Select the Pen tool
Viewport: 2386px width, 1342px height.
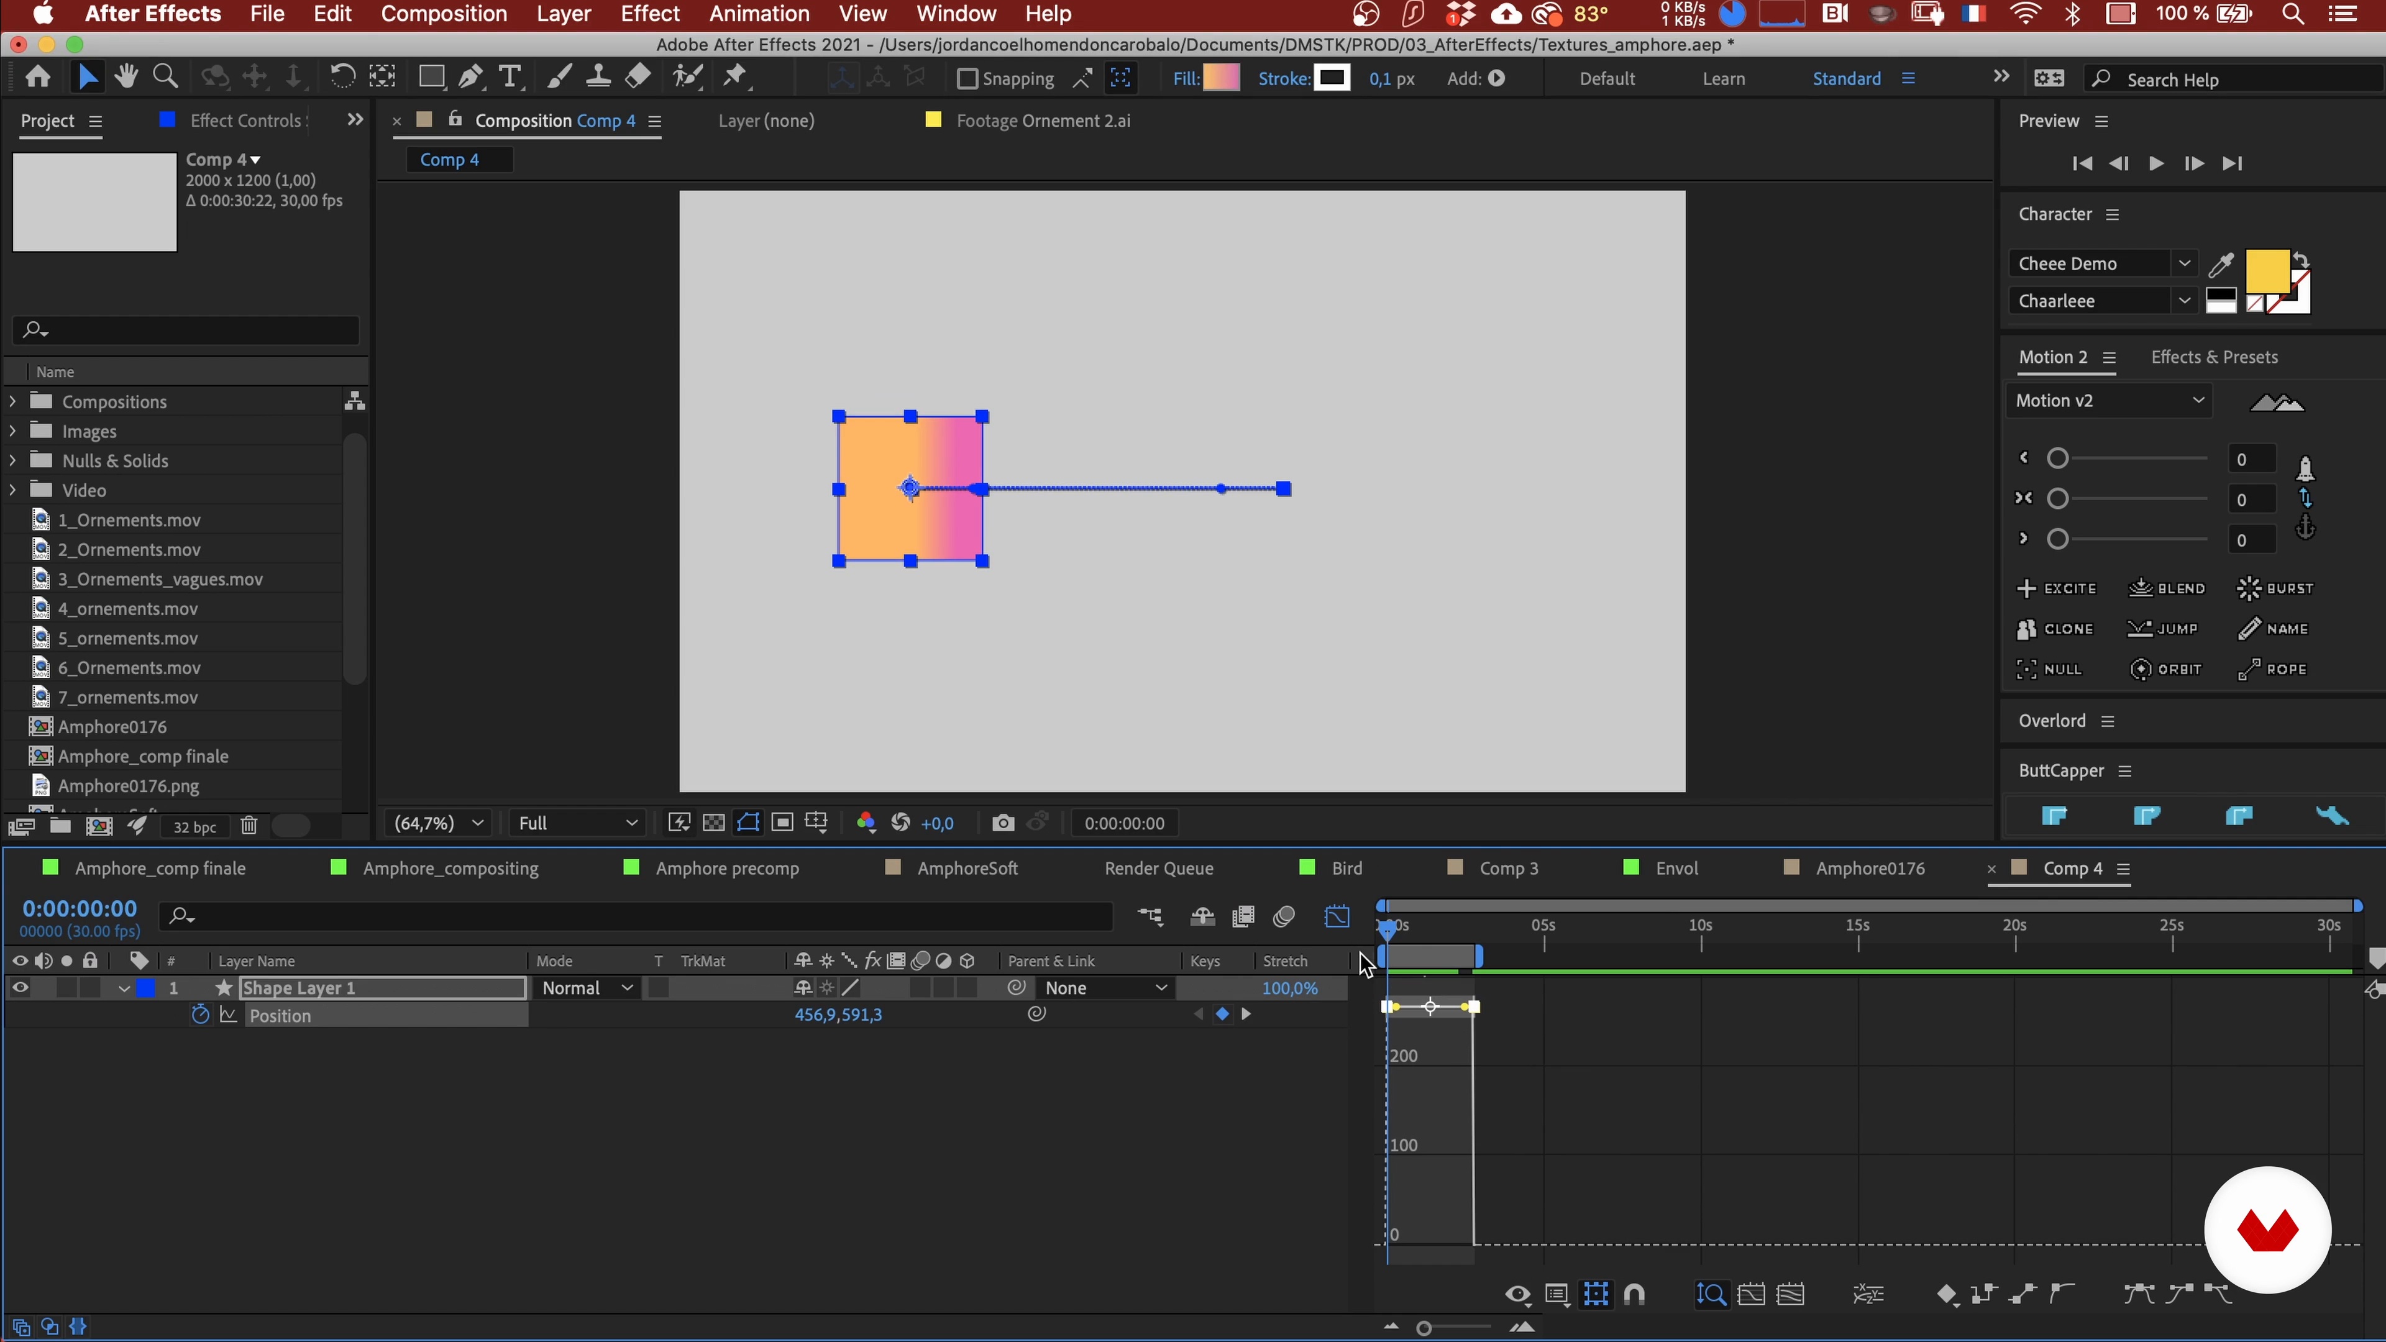[x=470, y=77]
